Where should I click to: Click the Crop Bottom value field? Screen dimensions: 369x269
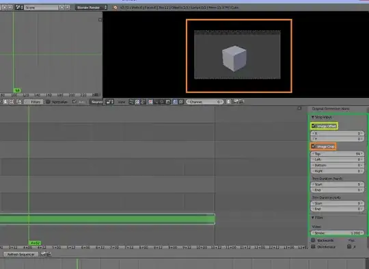338,165
